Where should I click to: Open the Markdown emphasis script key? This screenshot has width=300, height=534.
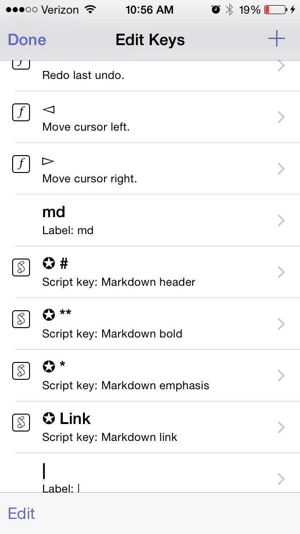141,376
